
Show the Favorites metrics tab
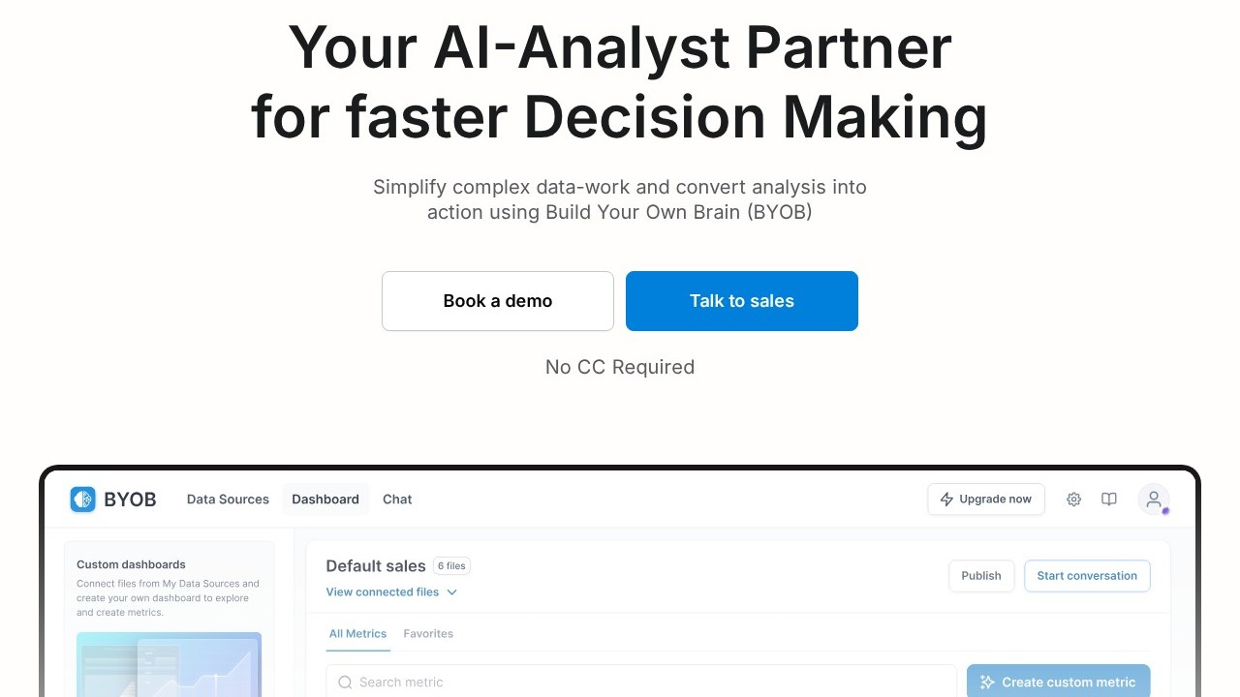coord(428,634)
